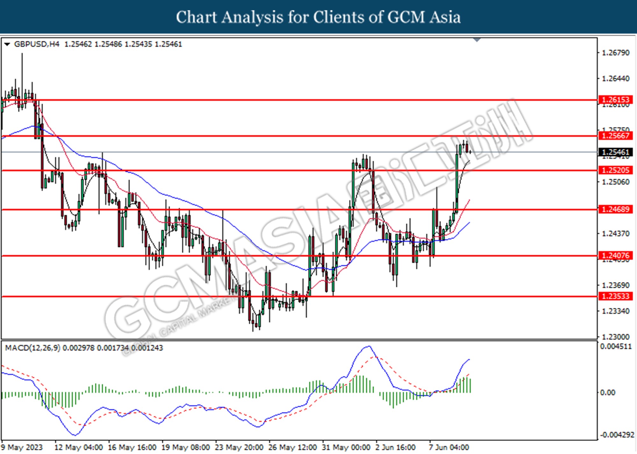
Task: Click the 31 May 00:00 time label
Action: tap(346, 447)
